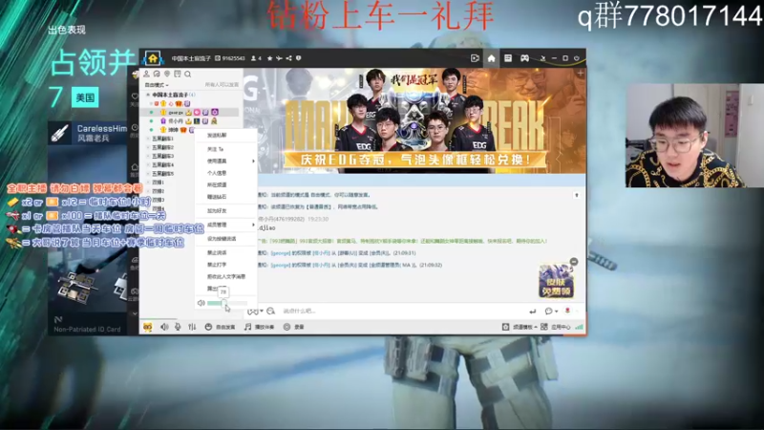Viewport: 764px width, 430px height.
Task: Select the george user row
Action: click(190, 112)
